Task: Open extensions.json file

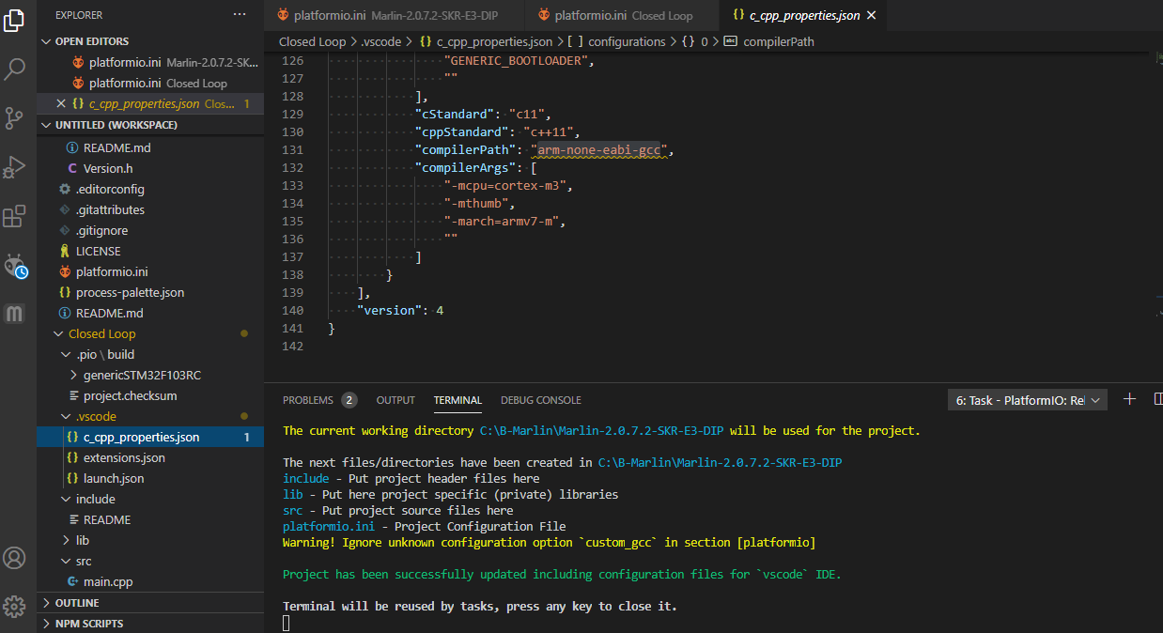Action: [x=150, y=457]
